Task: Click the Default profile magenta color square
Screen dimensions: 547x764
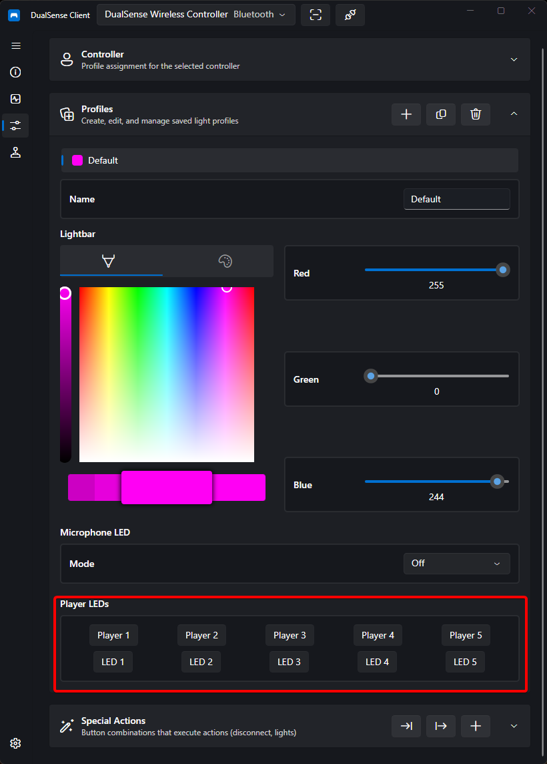Action: pyautogui.click(x=77, y=160)
